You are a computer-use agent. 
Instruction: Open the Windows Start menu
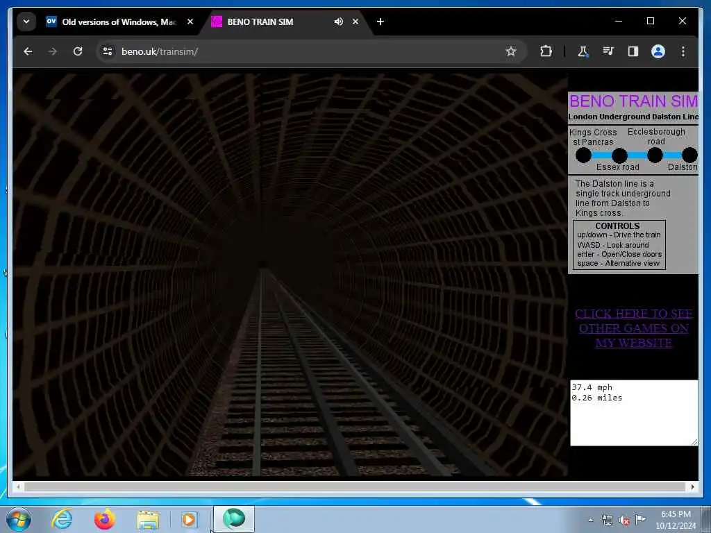[19, 519]
